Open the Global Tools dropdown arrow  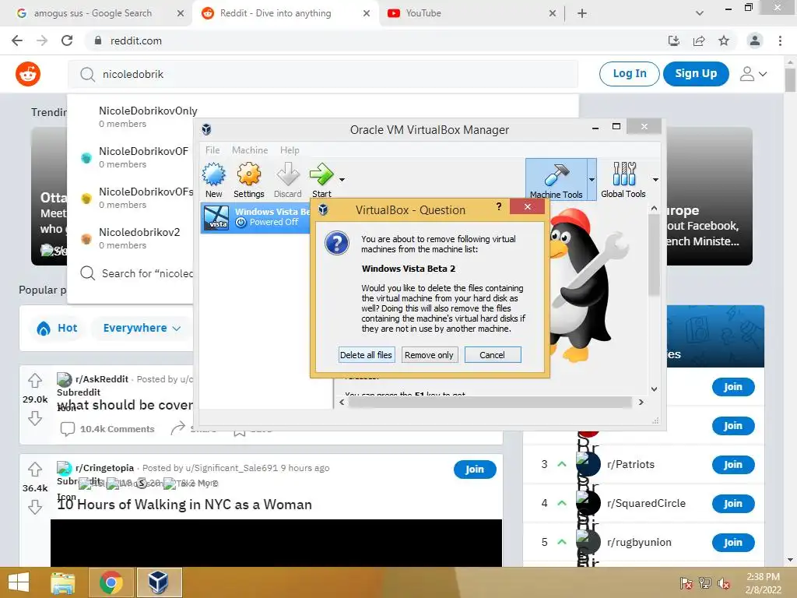click(x=655, y=180)
